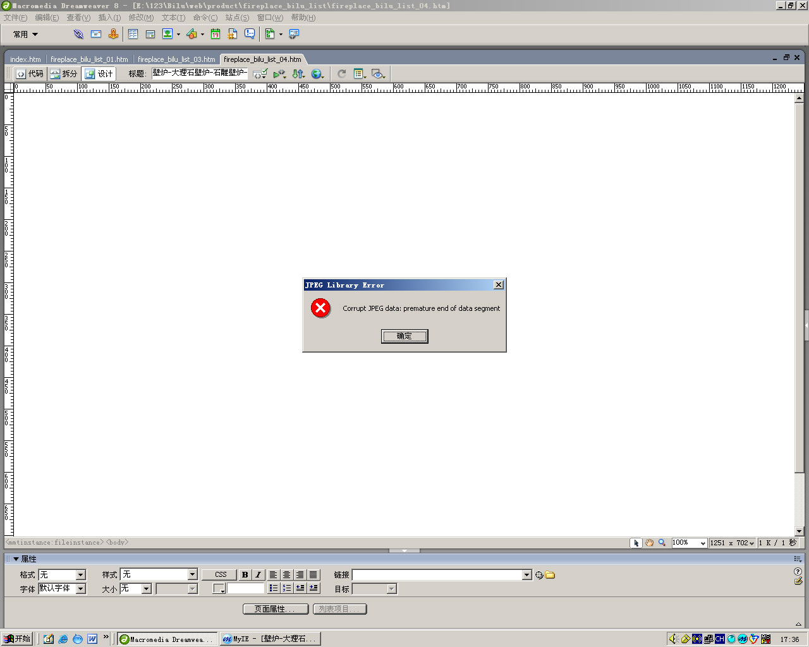Open the 插入(I) menu
Screen dimensions: 809x647
[109, 18]
